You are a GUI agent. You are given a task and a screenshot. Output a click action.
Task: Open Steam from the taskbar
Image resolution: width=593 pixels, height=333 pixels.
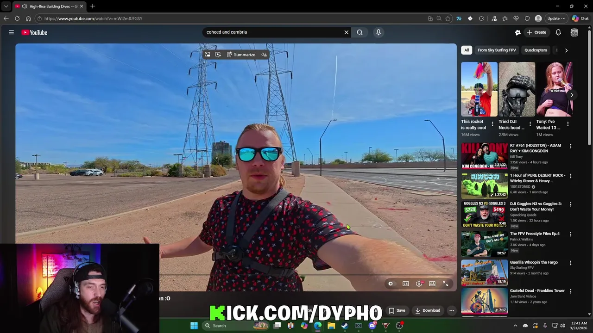click(345, 326)
